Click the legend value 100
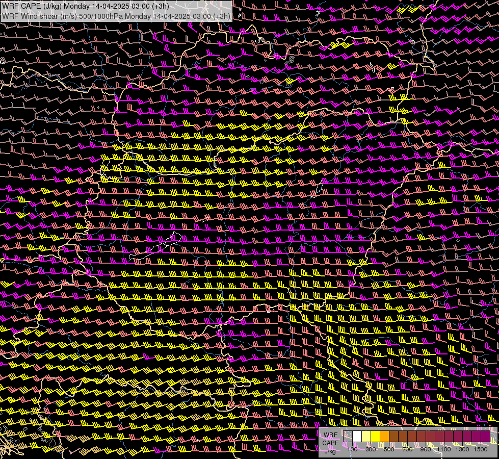499x459 pixels. [352, 449]
